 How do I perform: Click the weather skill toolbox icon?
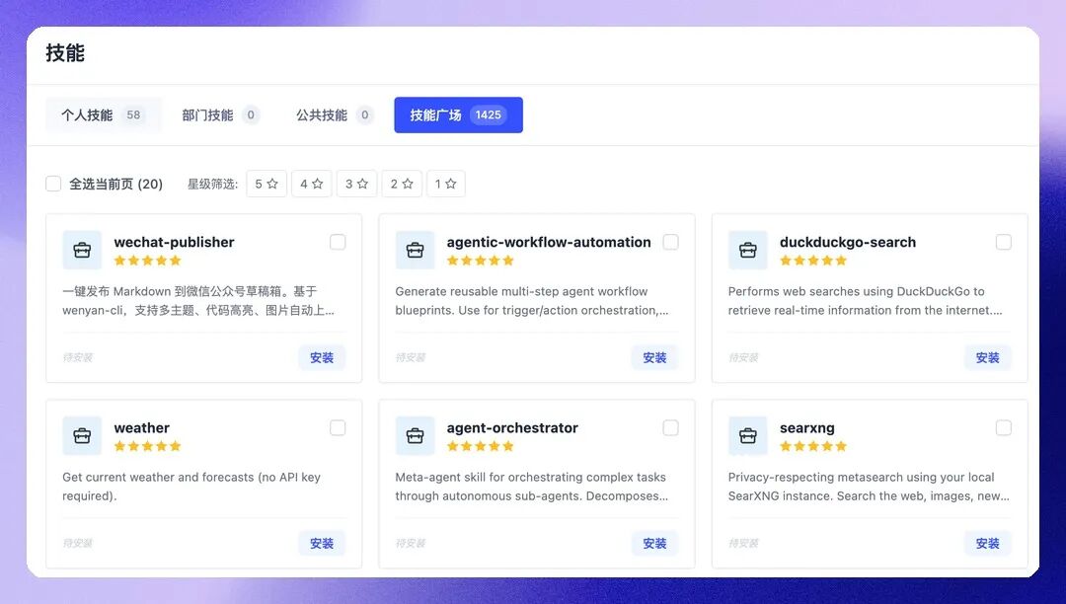click(x=82, y=435)
